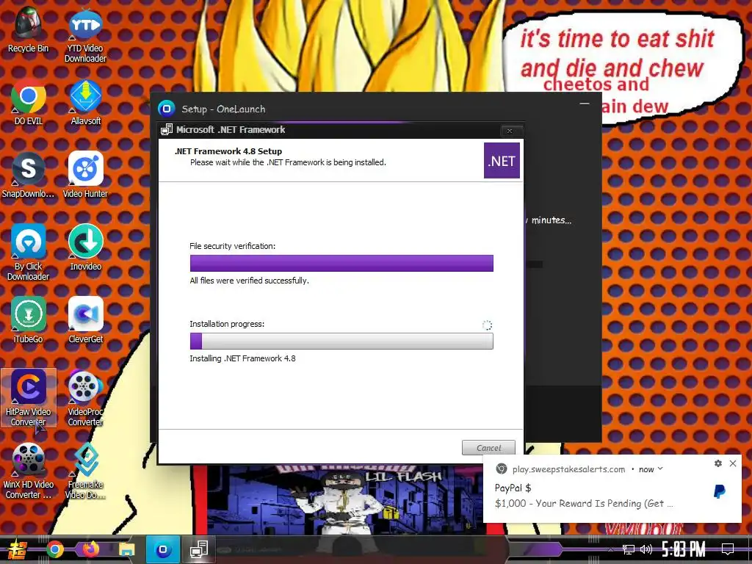Minimize the OneLaunch Setup window
Image resolution: width=752 pixels, height=564 pixels.
(584, 104)
